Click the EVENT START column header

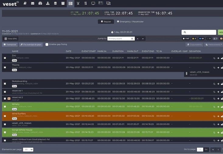point(89,51)
